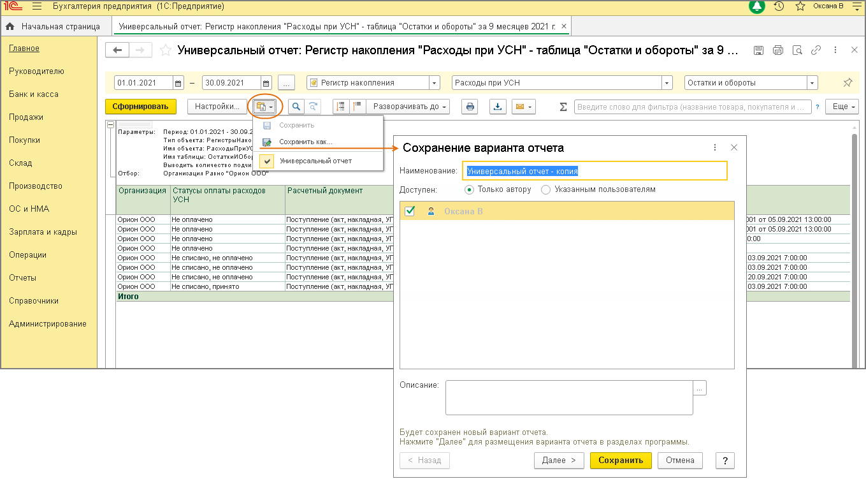The height and width of the screenshot is (479, 866).
Task: Open Разворачивать до dropdown
Action: 408,107
